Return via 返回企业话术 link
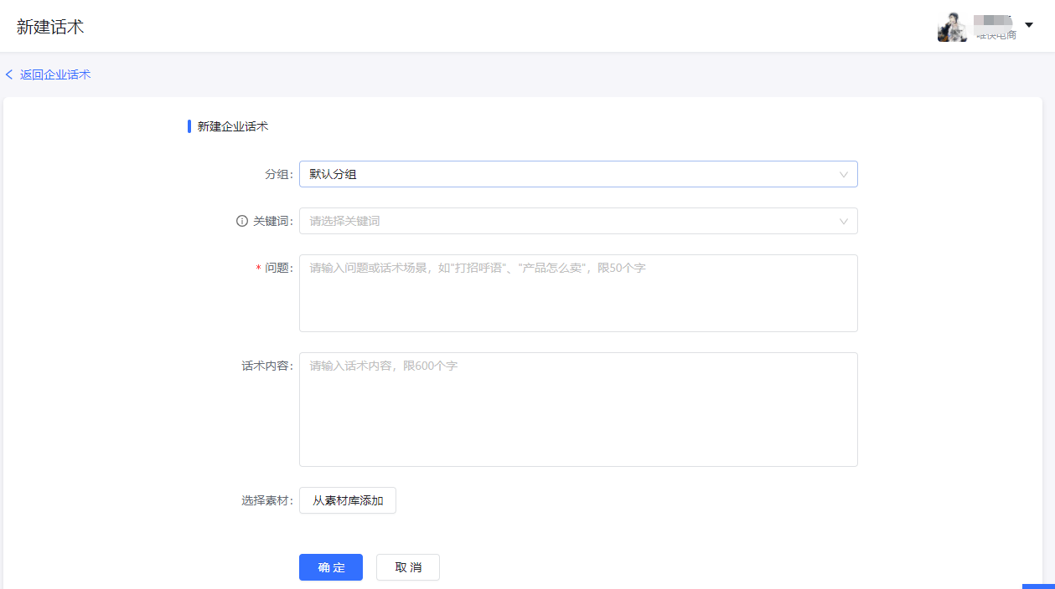This screenshot has height=589, width=1055. pos(55,74)
